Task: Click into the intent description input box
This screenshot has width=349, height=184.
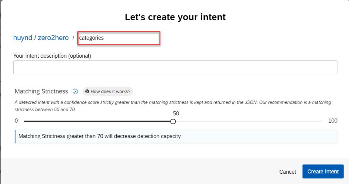Action: [175, 67]
